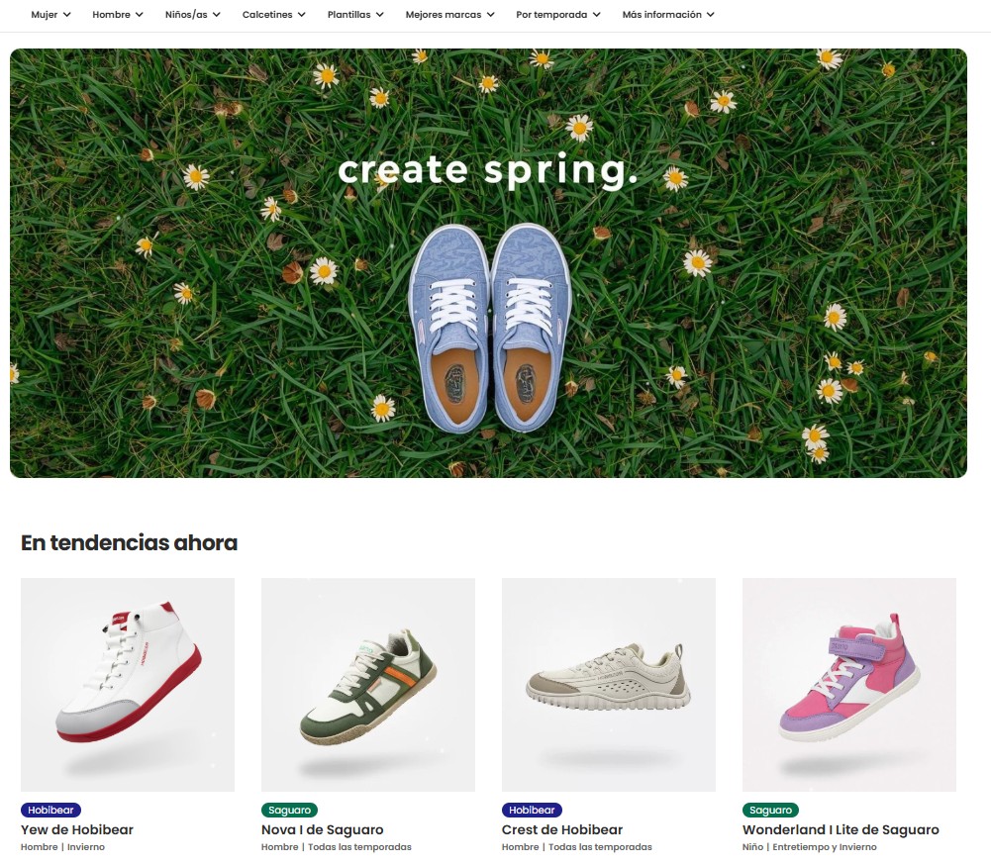
Task: Click the Hobibear badge above Crest
Action: pos(532,810)
